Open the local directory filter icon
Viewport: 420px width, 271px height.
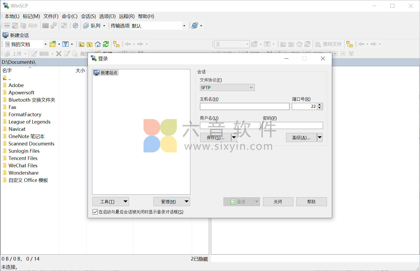click(66, 44)
